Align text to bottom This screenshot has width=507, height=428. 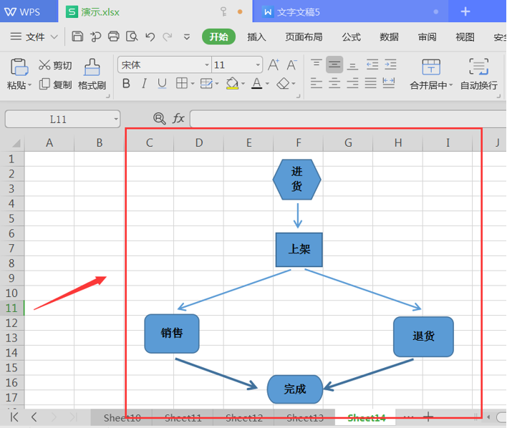pos(352,66)
